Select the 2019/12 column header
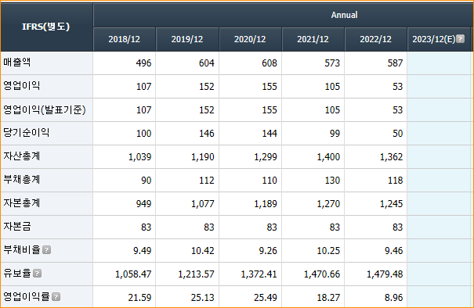This screenshot has height=308, width=474. pos(187,39)
